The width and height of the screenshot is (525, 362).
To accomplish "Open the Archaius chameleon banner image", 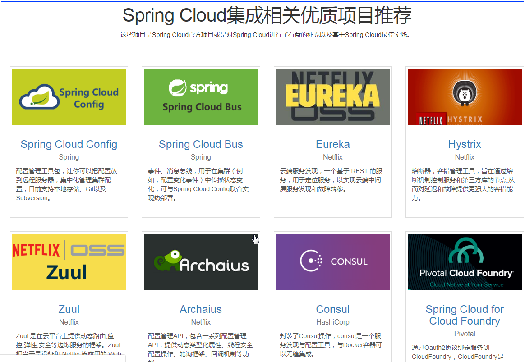I will coord(201,262).
